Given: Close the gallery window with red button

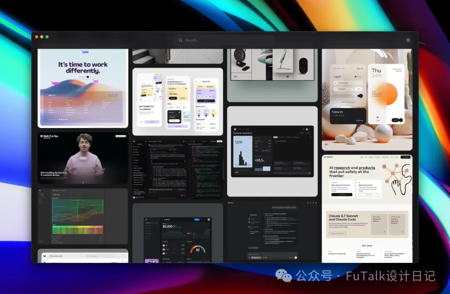Looking at the screenshot, I should tap(36, 37).
